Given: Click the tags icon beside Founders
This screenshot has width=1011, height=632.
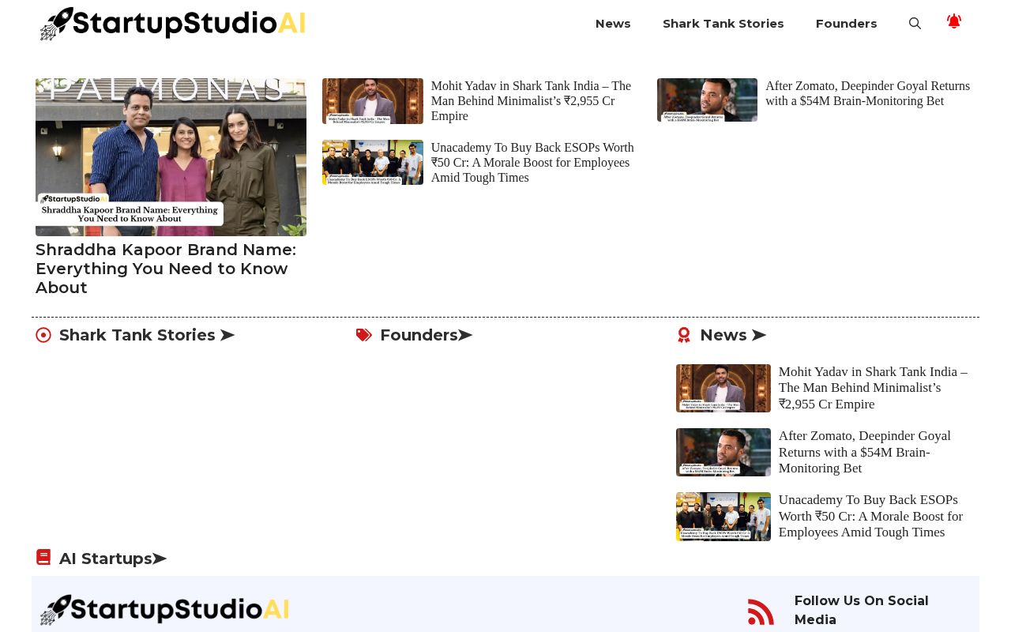Looking at the screenshot, I should [x=364, y=335].
